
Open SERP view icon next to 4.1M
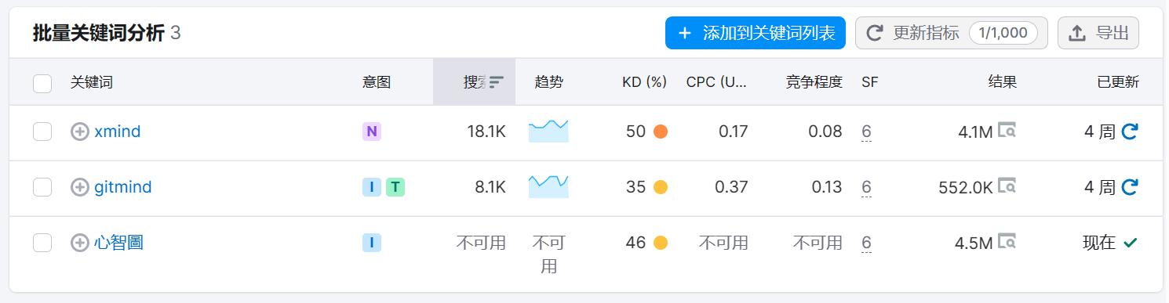[x=1007, y=131]
